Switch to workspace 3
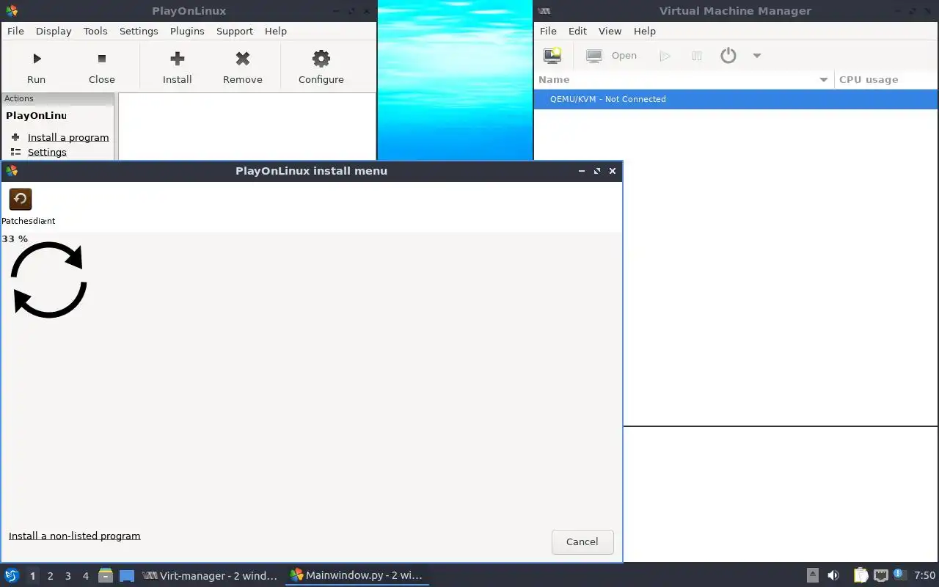The image size is (939, 587). click(67, 576)
